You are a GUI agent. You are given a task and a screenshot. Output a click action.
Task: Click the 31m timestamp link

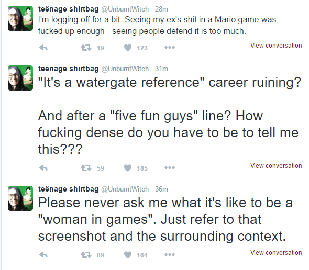161,69
